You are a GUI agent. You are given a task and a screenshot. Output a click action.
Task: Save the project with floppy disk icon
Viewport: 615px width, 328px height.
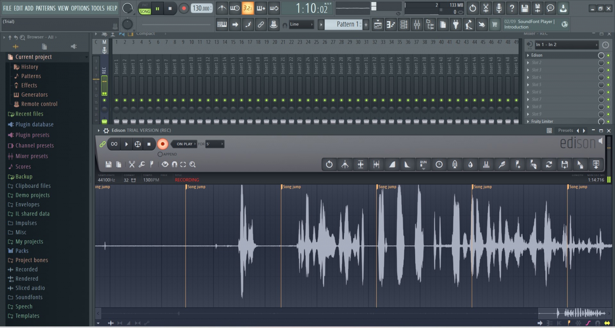(525, 8)
